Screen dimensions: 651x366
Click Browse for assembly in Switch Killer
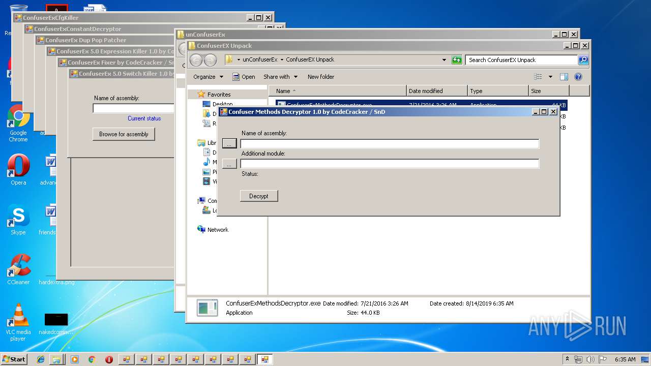[x=124, y=134]
